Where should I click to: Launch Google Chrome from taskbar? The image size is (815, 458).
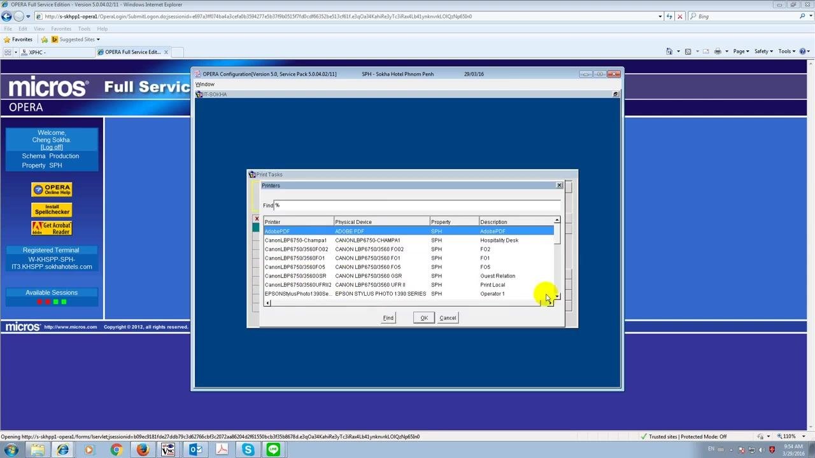coord(115,450)
